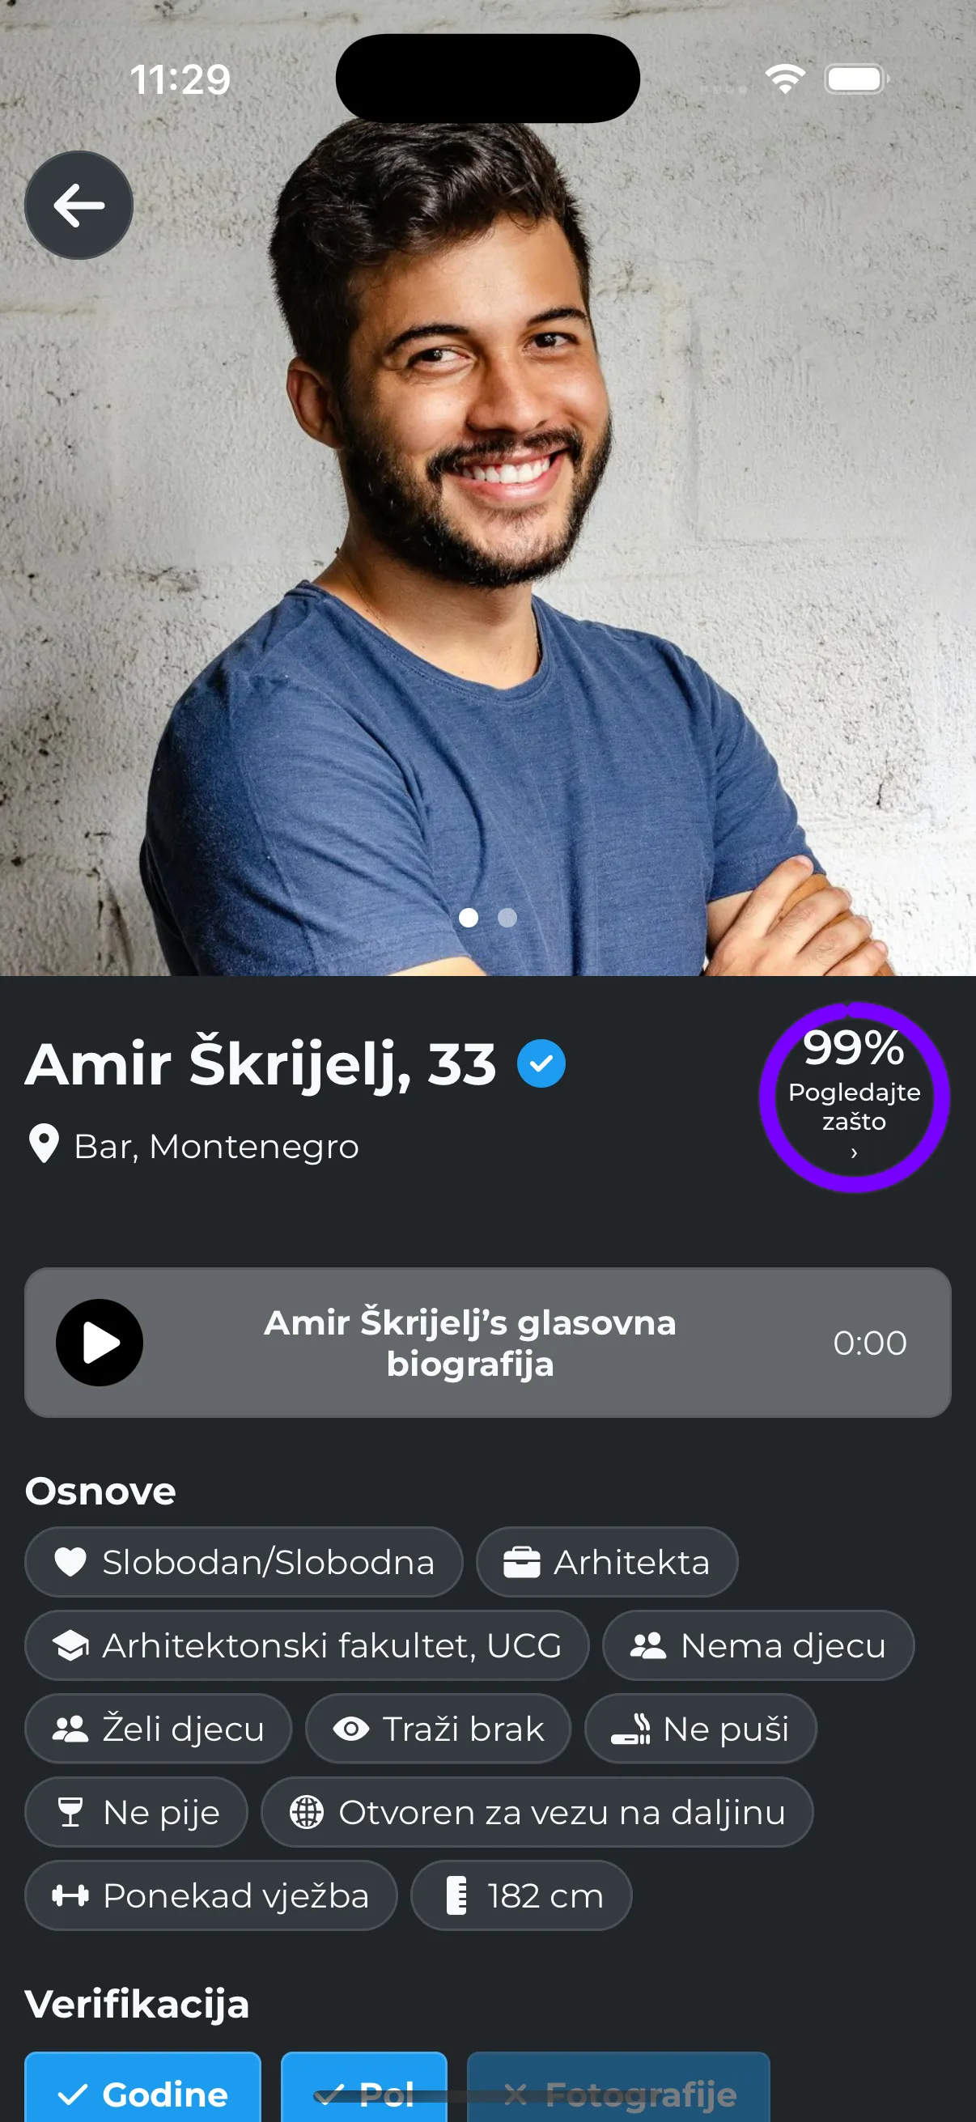Select the Pol verification tab
Screen dimensions: 976x2122
tap(364, 2086)
